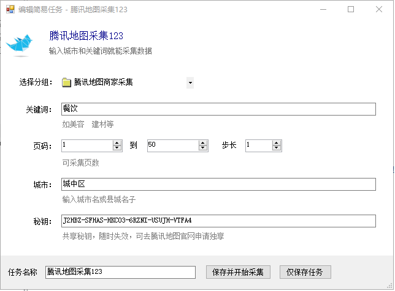Select the 腾讯地图商家采集 group combo box

click(x=128, y=83)
